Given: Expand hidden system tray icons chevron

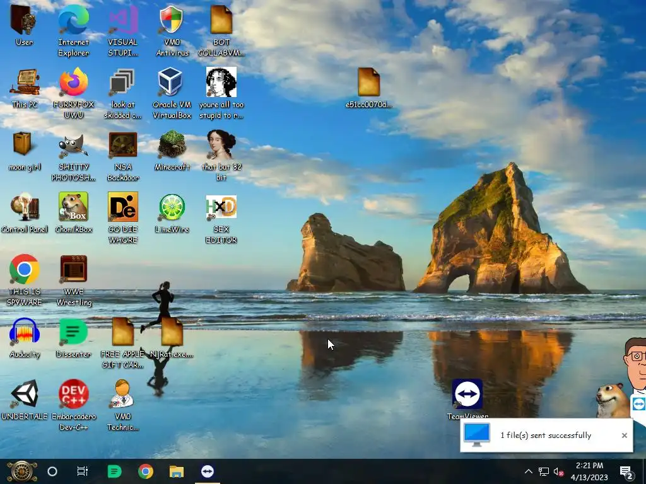Looking at the screenshot, I should click(x=528, y=471).
